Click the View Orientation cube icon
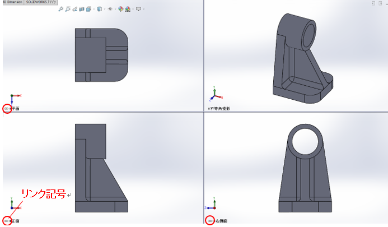This screenshot has width=388, height=227. tap(89, 9)
